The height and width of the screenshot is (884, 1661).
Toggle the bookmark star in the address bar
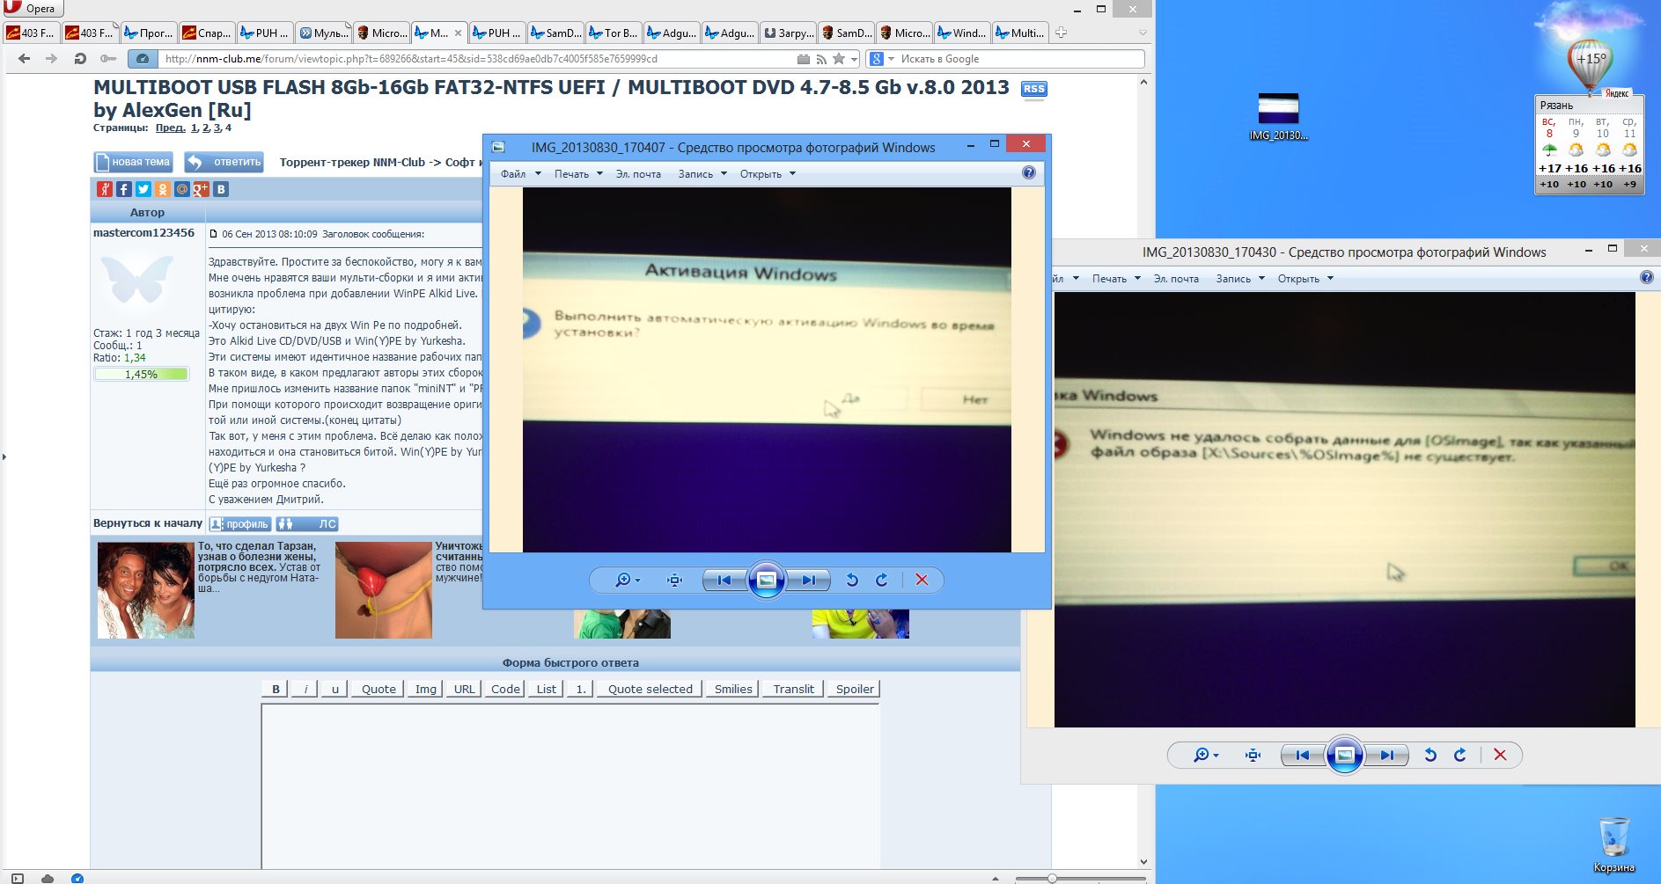click(839, 59)
